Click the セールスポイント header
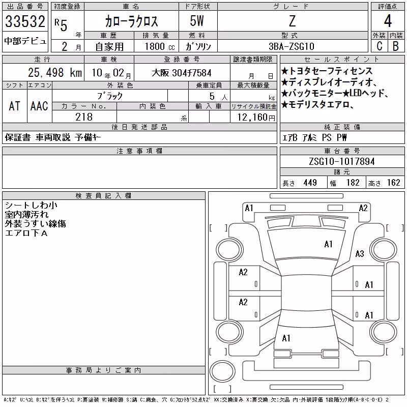 click(x=342, y=60)
